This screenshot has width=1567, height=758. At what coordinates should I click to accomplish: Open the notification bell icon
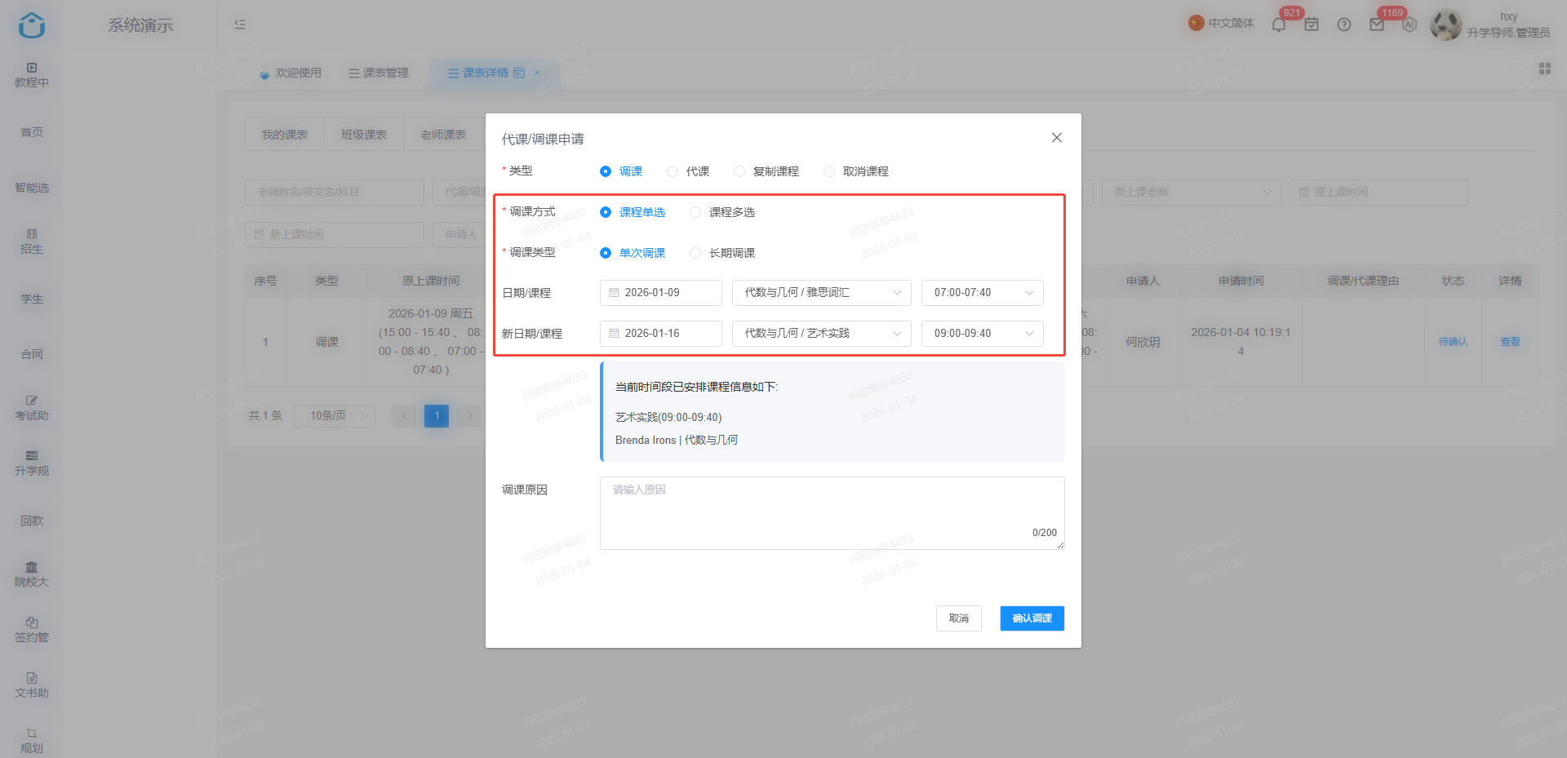[x=1279, y=24]
